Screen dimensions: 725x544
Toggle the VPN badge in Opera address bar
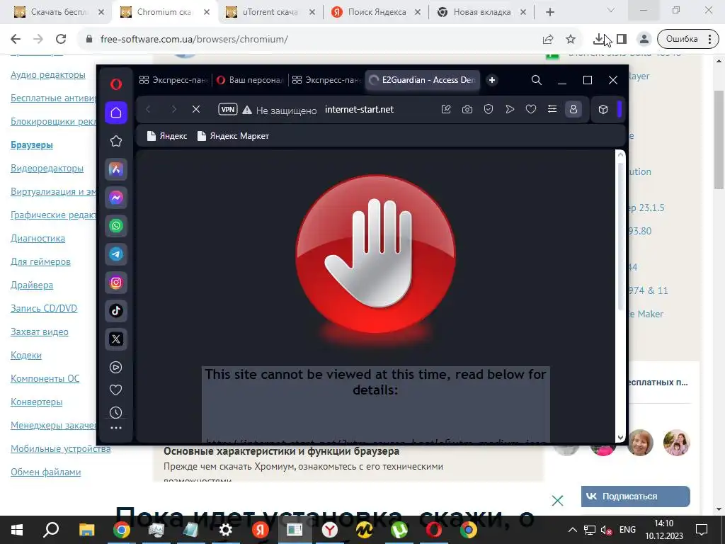click(228, 110)
